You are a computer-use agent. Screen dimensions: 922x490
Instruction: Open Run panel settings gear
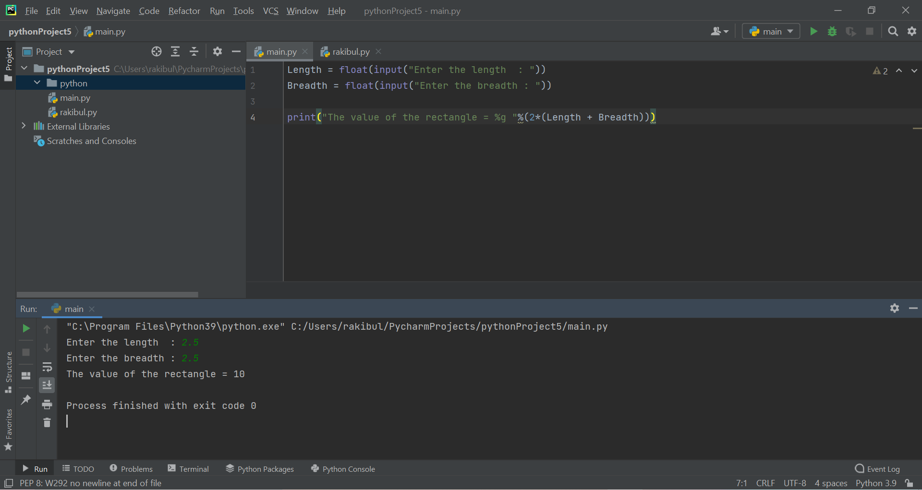coord(894,308)
